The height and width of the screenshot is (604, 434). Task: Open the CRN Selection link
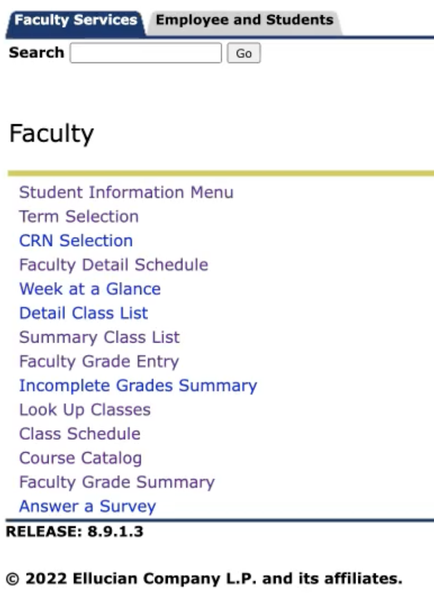pyautogui.click(x=76, y=240)
